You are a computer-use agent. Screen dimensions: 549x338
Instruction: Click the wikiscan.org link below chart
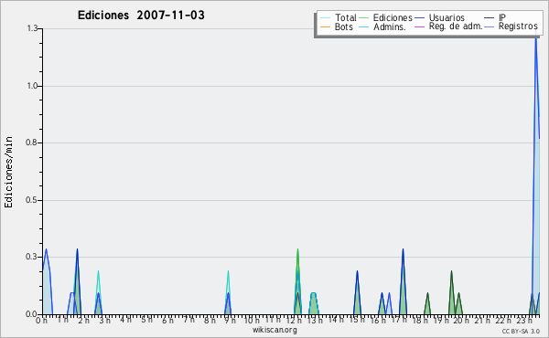(x=274, y=330)
